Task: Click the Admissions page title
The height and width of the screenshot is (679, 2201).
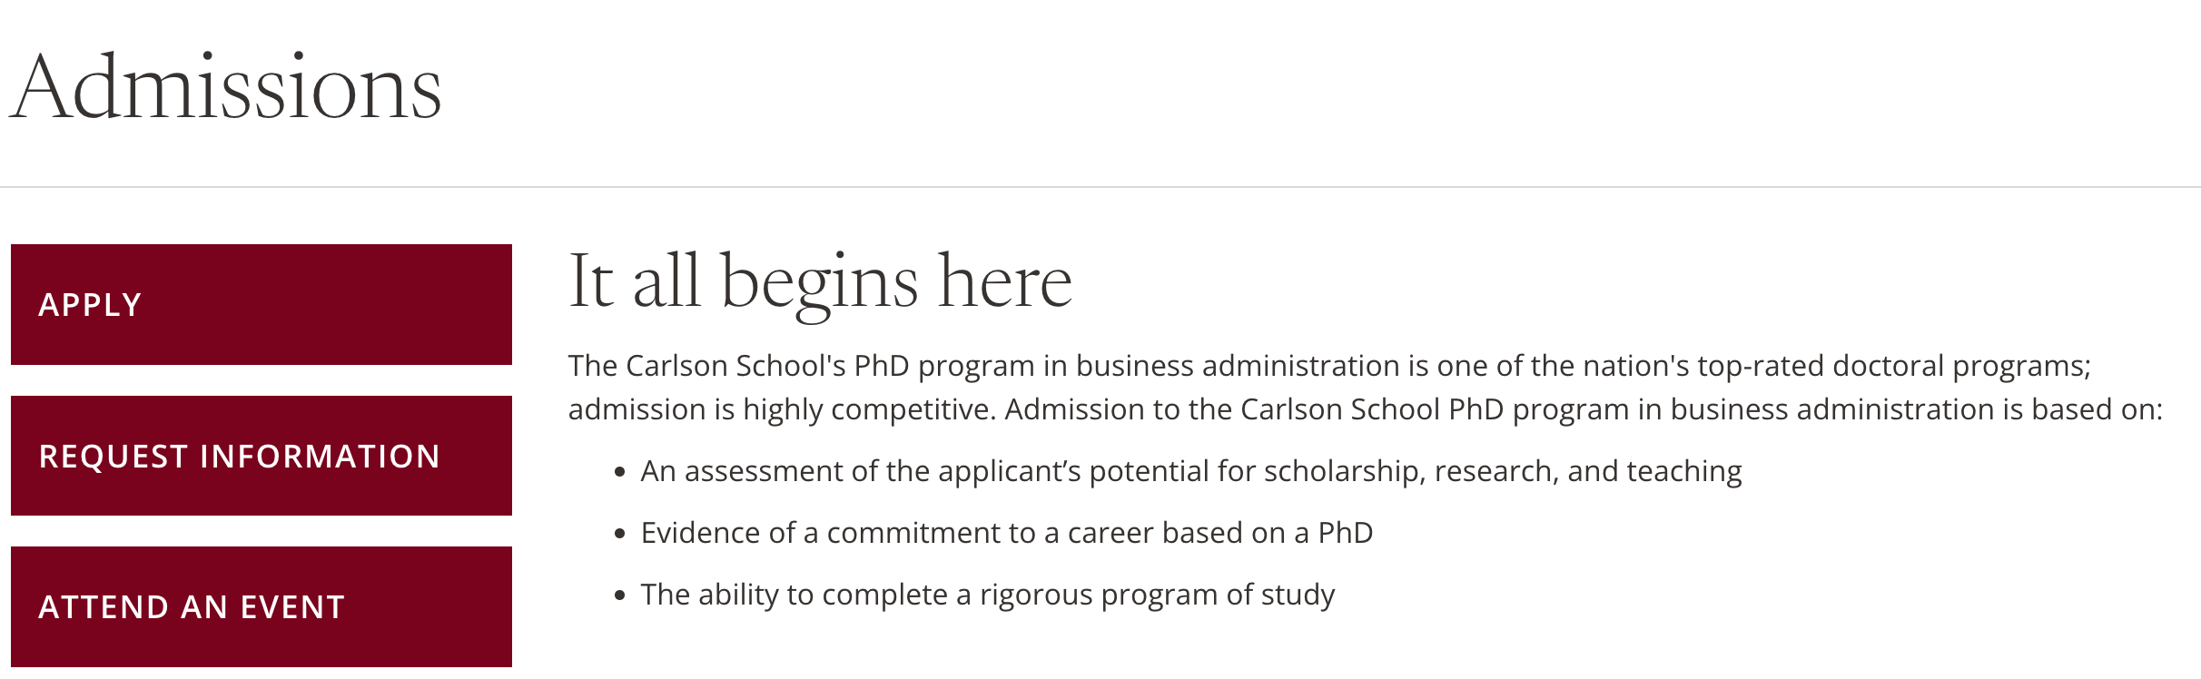Action: point(225,88)
